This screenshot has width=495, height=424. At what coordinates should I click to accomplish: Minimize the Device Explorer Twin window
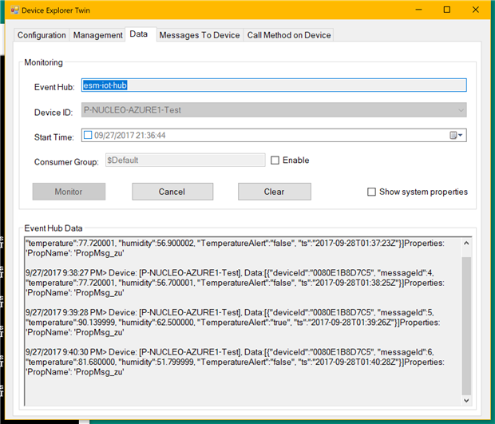[418, 10]
